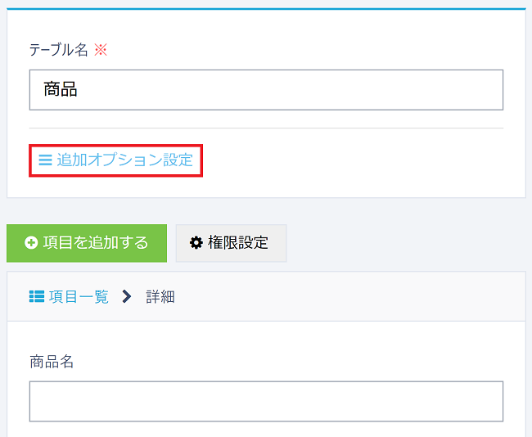Click the hamburger icon beside 追加オプション設定

click(45, 160)
